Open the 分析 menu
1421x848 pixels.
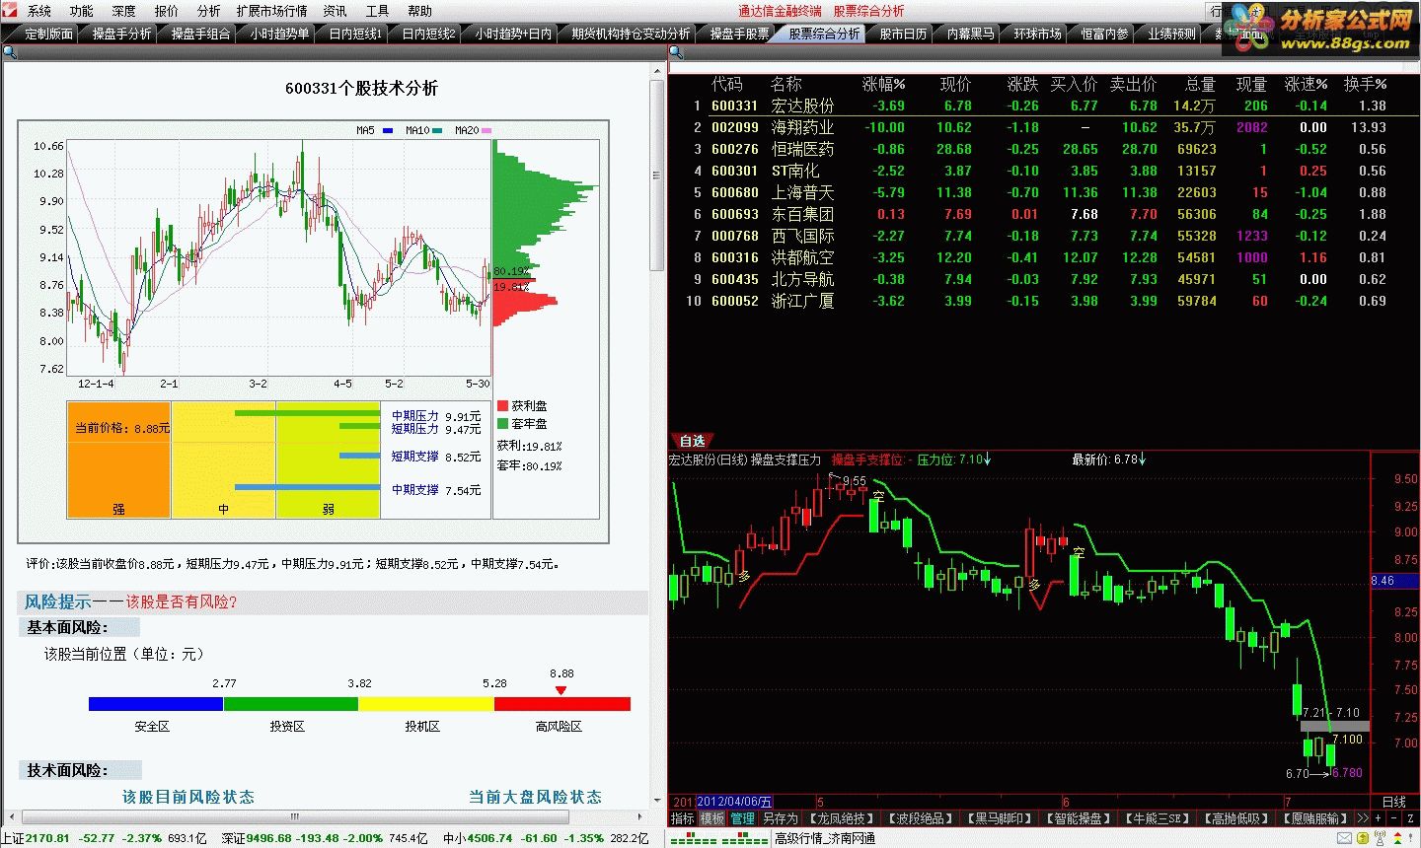pyautogui.click(x=208, y=11)
